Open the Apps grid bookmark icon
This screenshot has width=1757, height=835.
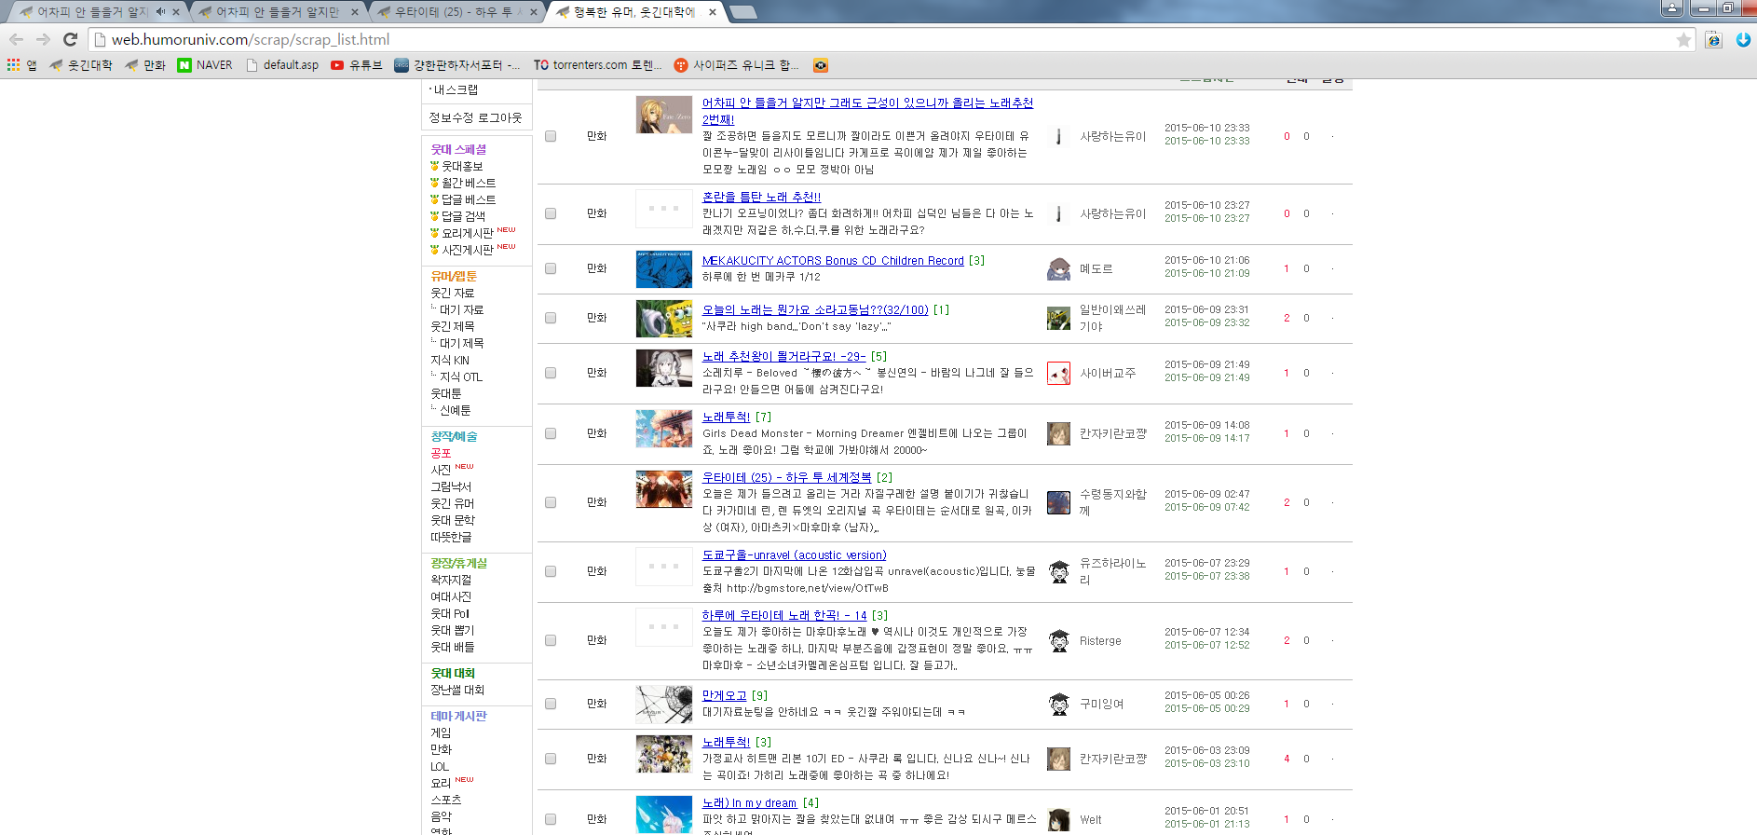(x=13, y=65)
